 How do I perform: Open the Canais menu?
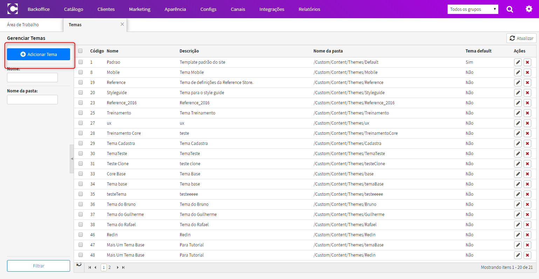tap(238, 9)
